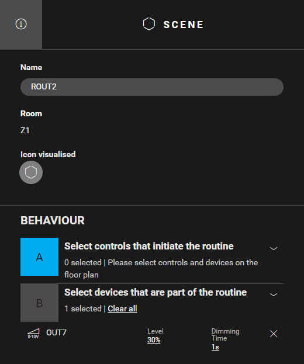Edit the 30% level value
The image size is (304, 364).
pos(154,340)
